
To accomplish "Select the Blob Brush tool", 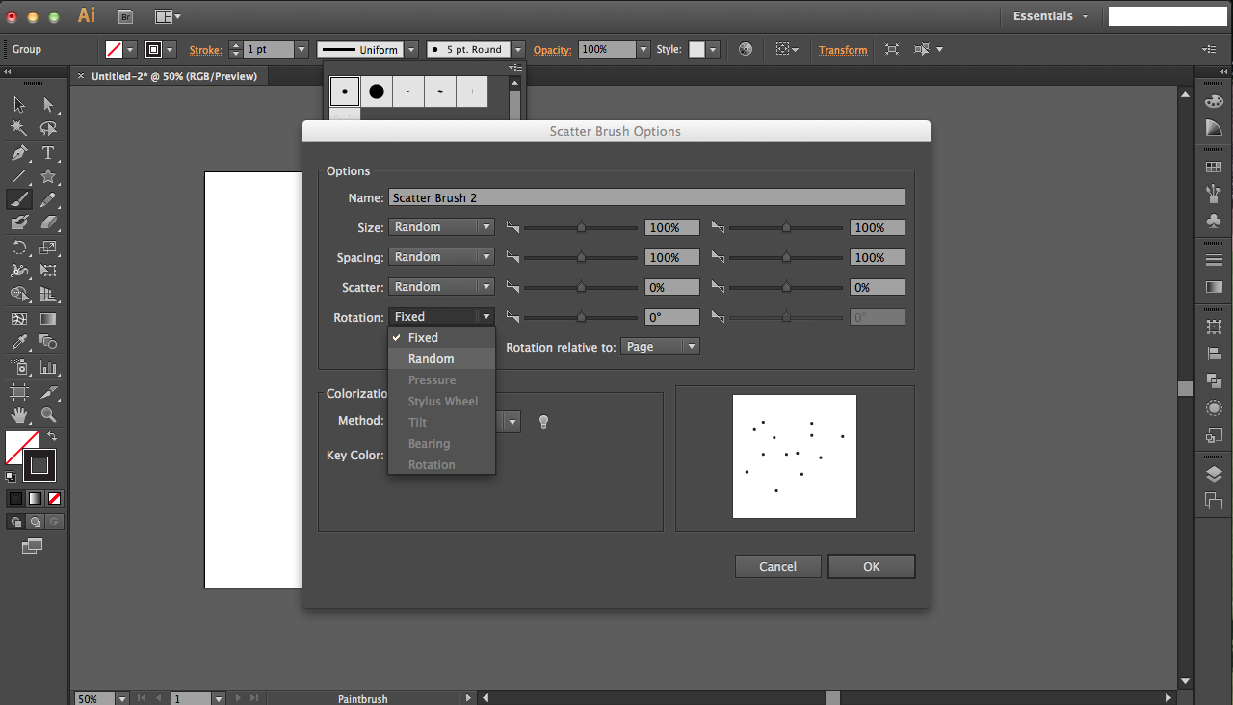I will [19, 222].
